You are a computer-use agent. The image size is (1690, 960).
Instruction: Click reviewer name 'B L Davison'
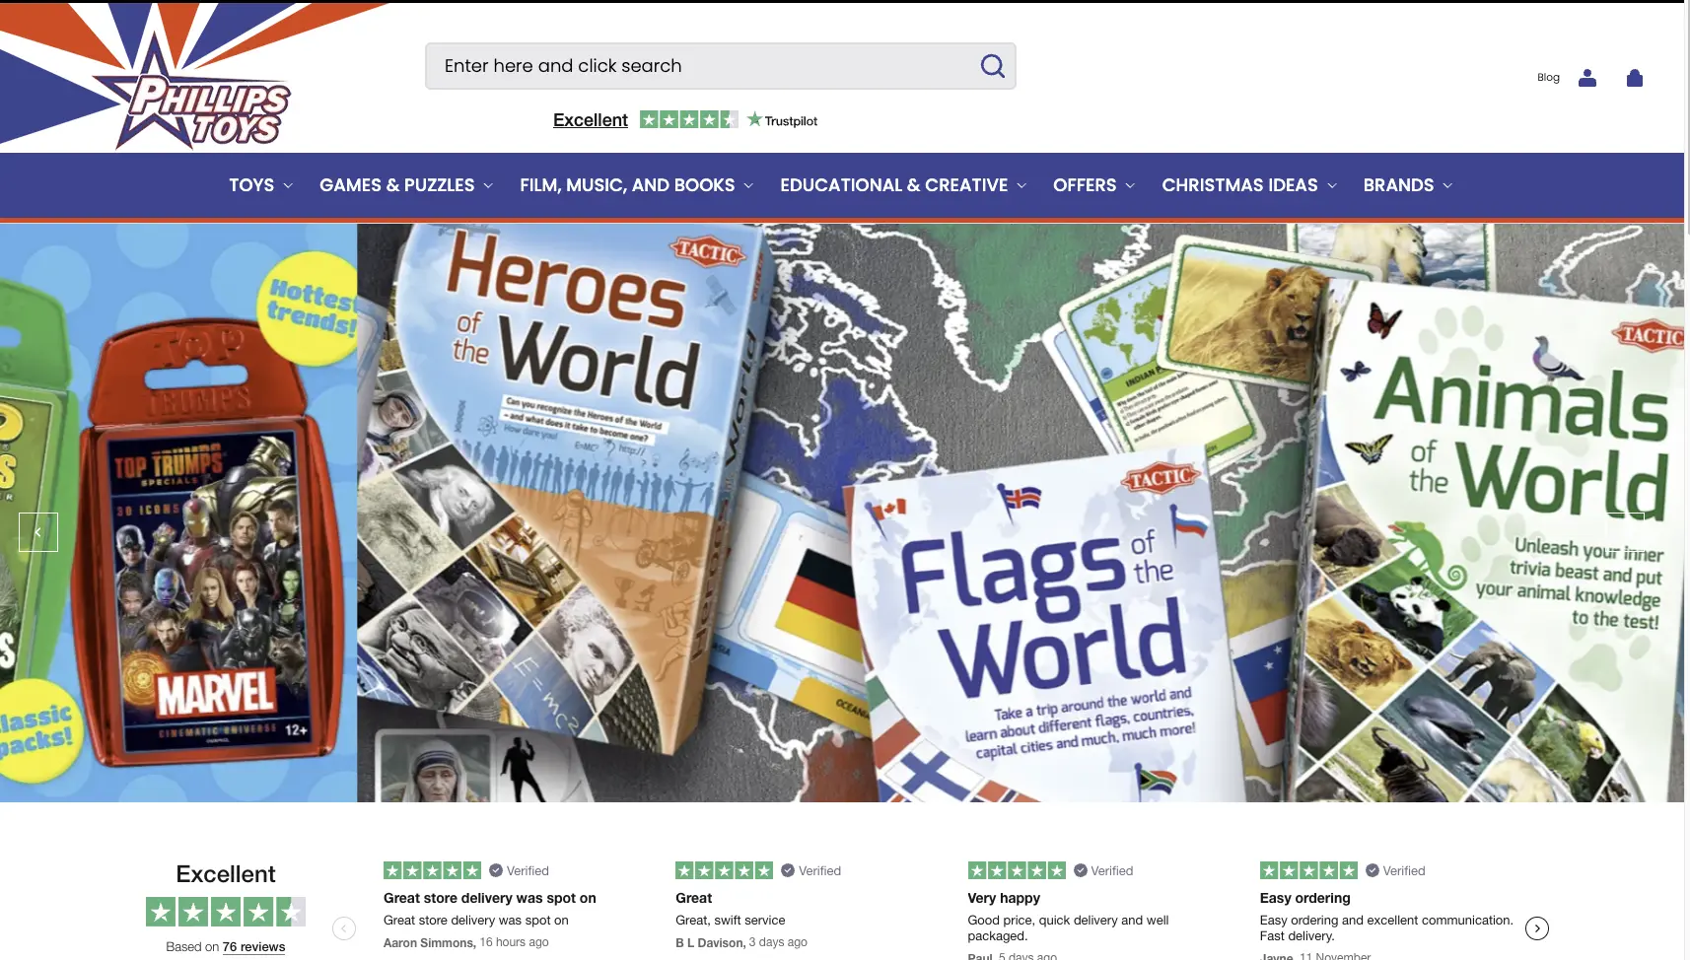pyautogui.click(x=709, y=943)
